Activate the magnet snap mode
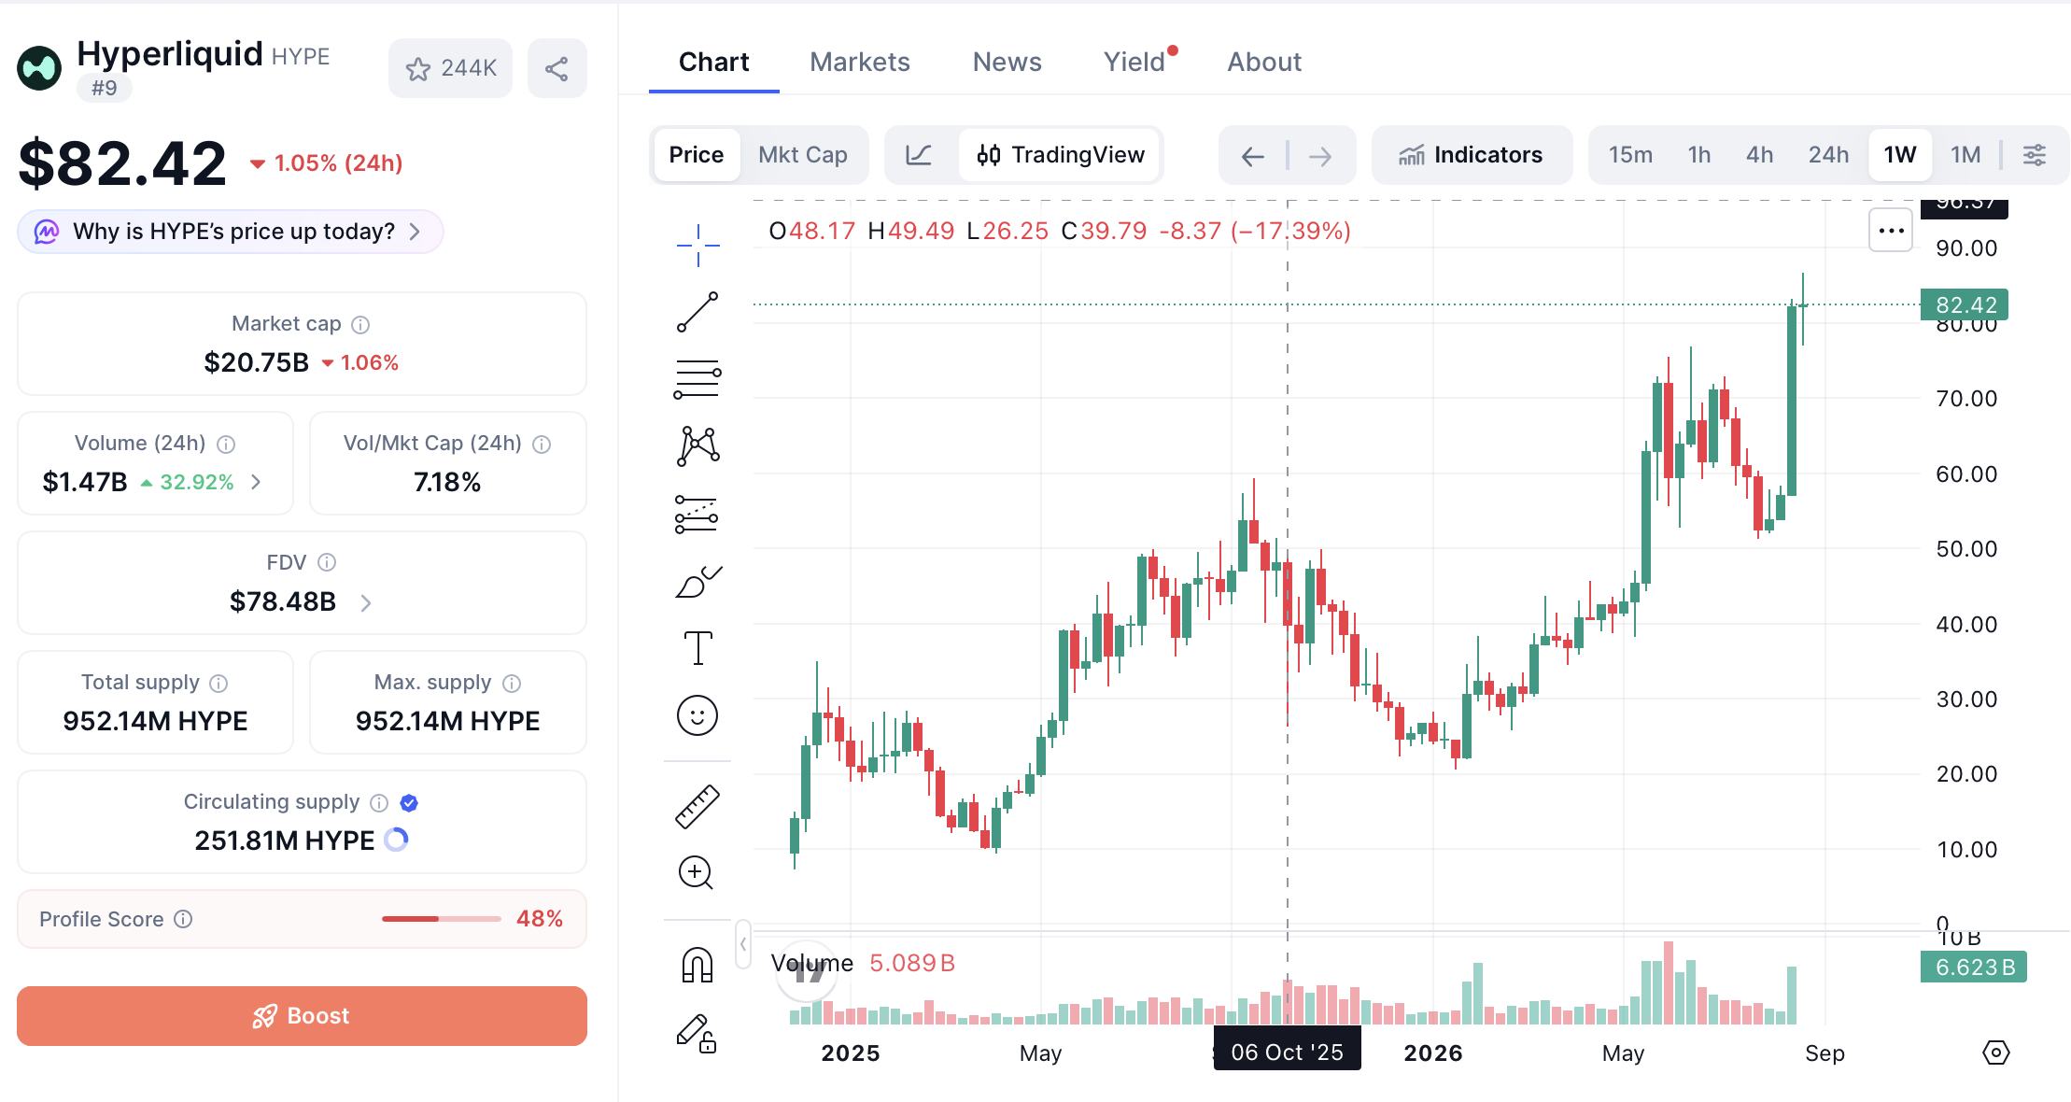 [697, 965]
